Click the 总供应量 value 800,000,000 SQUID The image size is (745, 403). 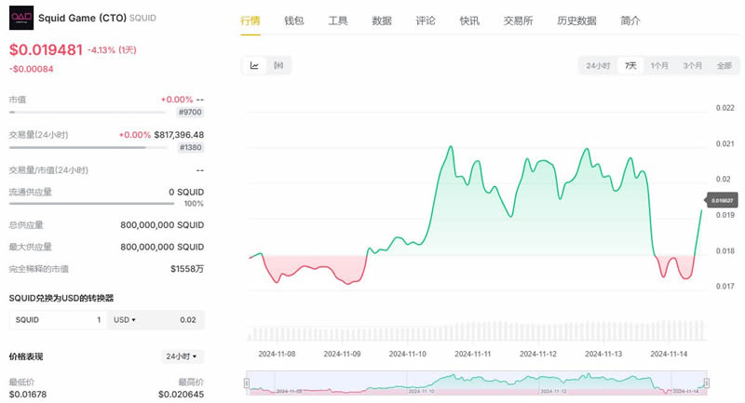coord(162,225)
